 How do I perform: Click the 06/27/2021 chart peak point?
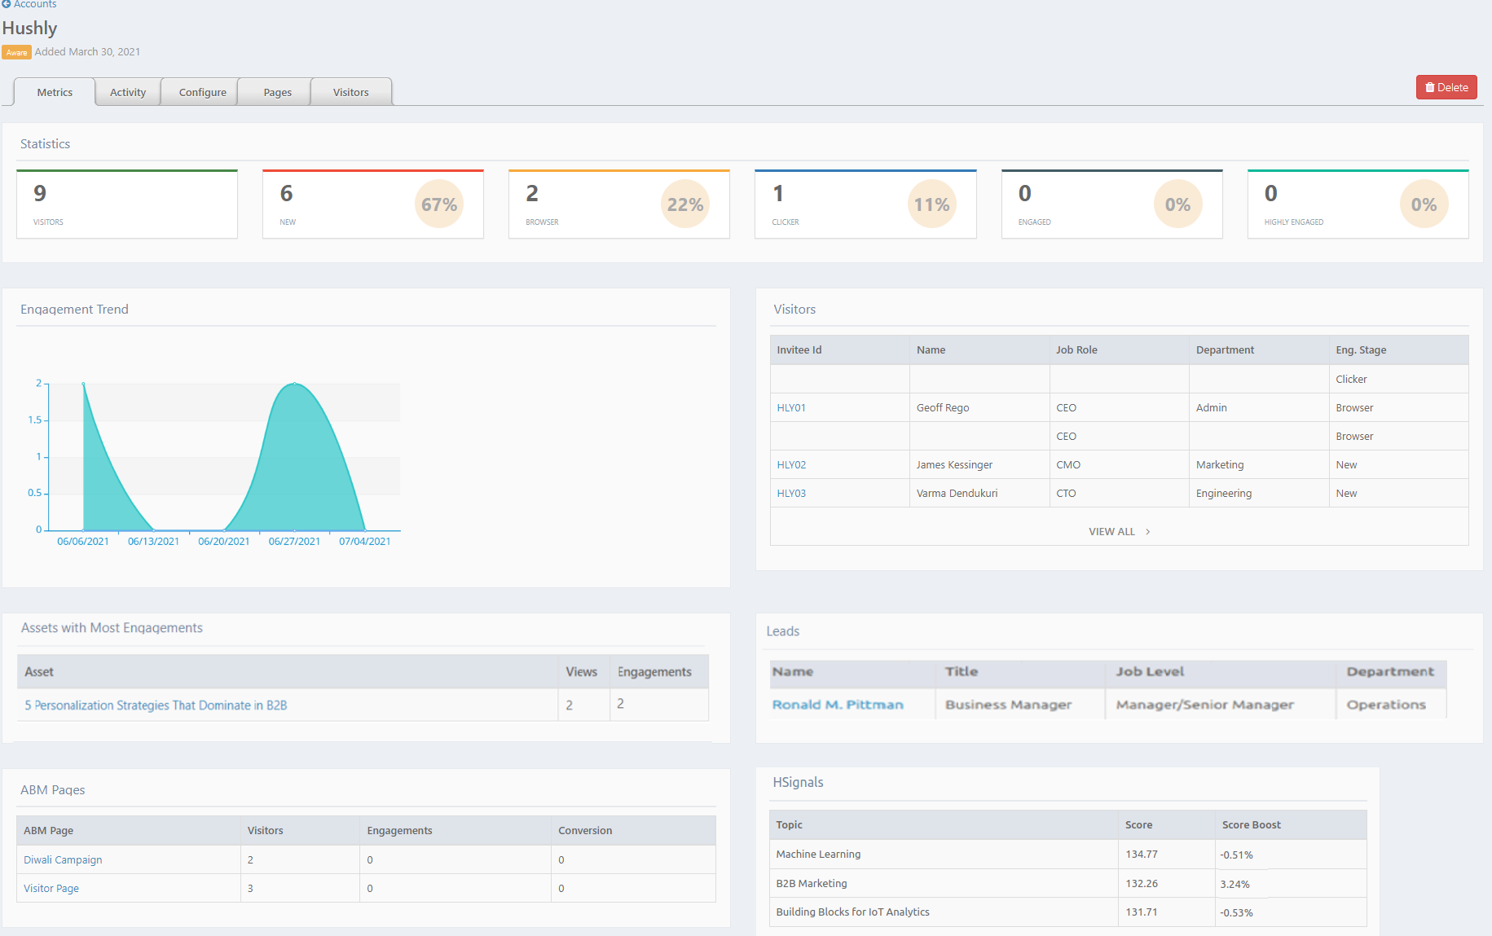(295, 384)
